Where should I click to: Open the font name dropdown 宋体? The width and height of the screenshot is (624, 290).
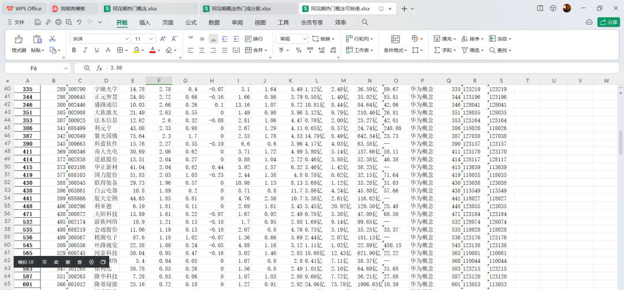pyautogui.click(x=99, y=39)
